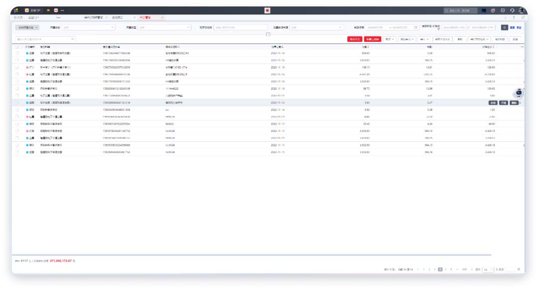Tick the checkbox of the row totaling -4,700.00

click(17, 74)
